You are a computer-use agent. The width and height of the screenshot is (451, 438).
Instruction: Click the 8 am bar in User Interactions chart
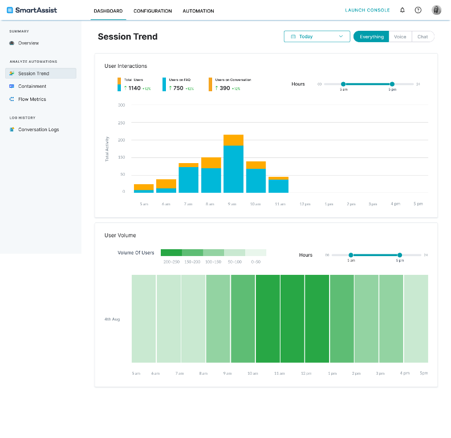click(211, 175)
